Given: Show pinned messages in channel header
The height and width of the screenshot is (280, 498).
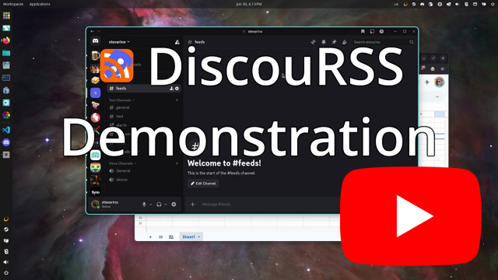Looking at the screenshot, I should 334,42.
